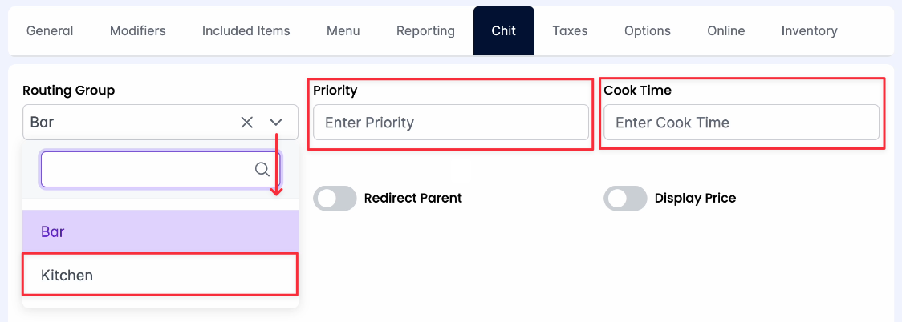Switch to the Reporting tab

(425, 31)
